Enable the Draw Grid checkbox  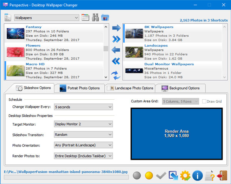click(205, 102)
